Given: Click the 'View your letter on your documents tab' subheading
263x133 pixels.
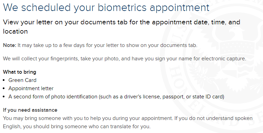Looking at the screenshot, I should click(122, 27).
